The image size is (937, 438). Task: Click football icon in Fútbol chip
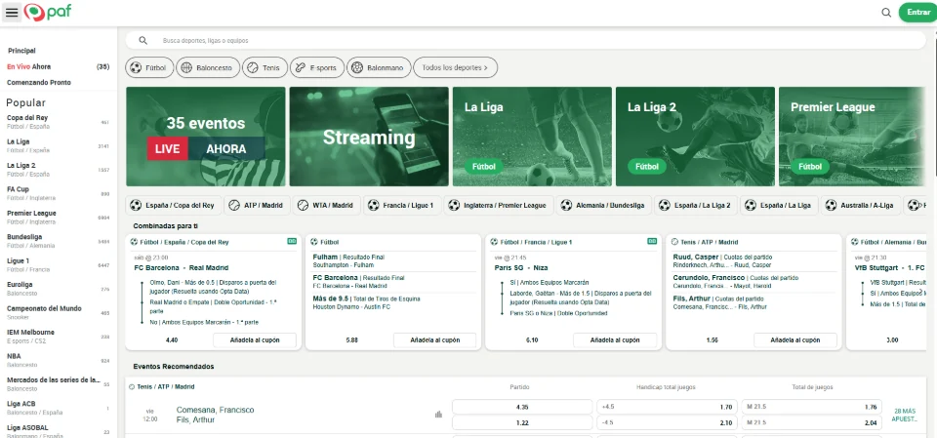pyautogui.click(x=136, y=67)
